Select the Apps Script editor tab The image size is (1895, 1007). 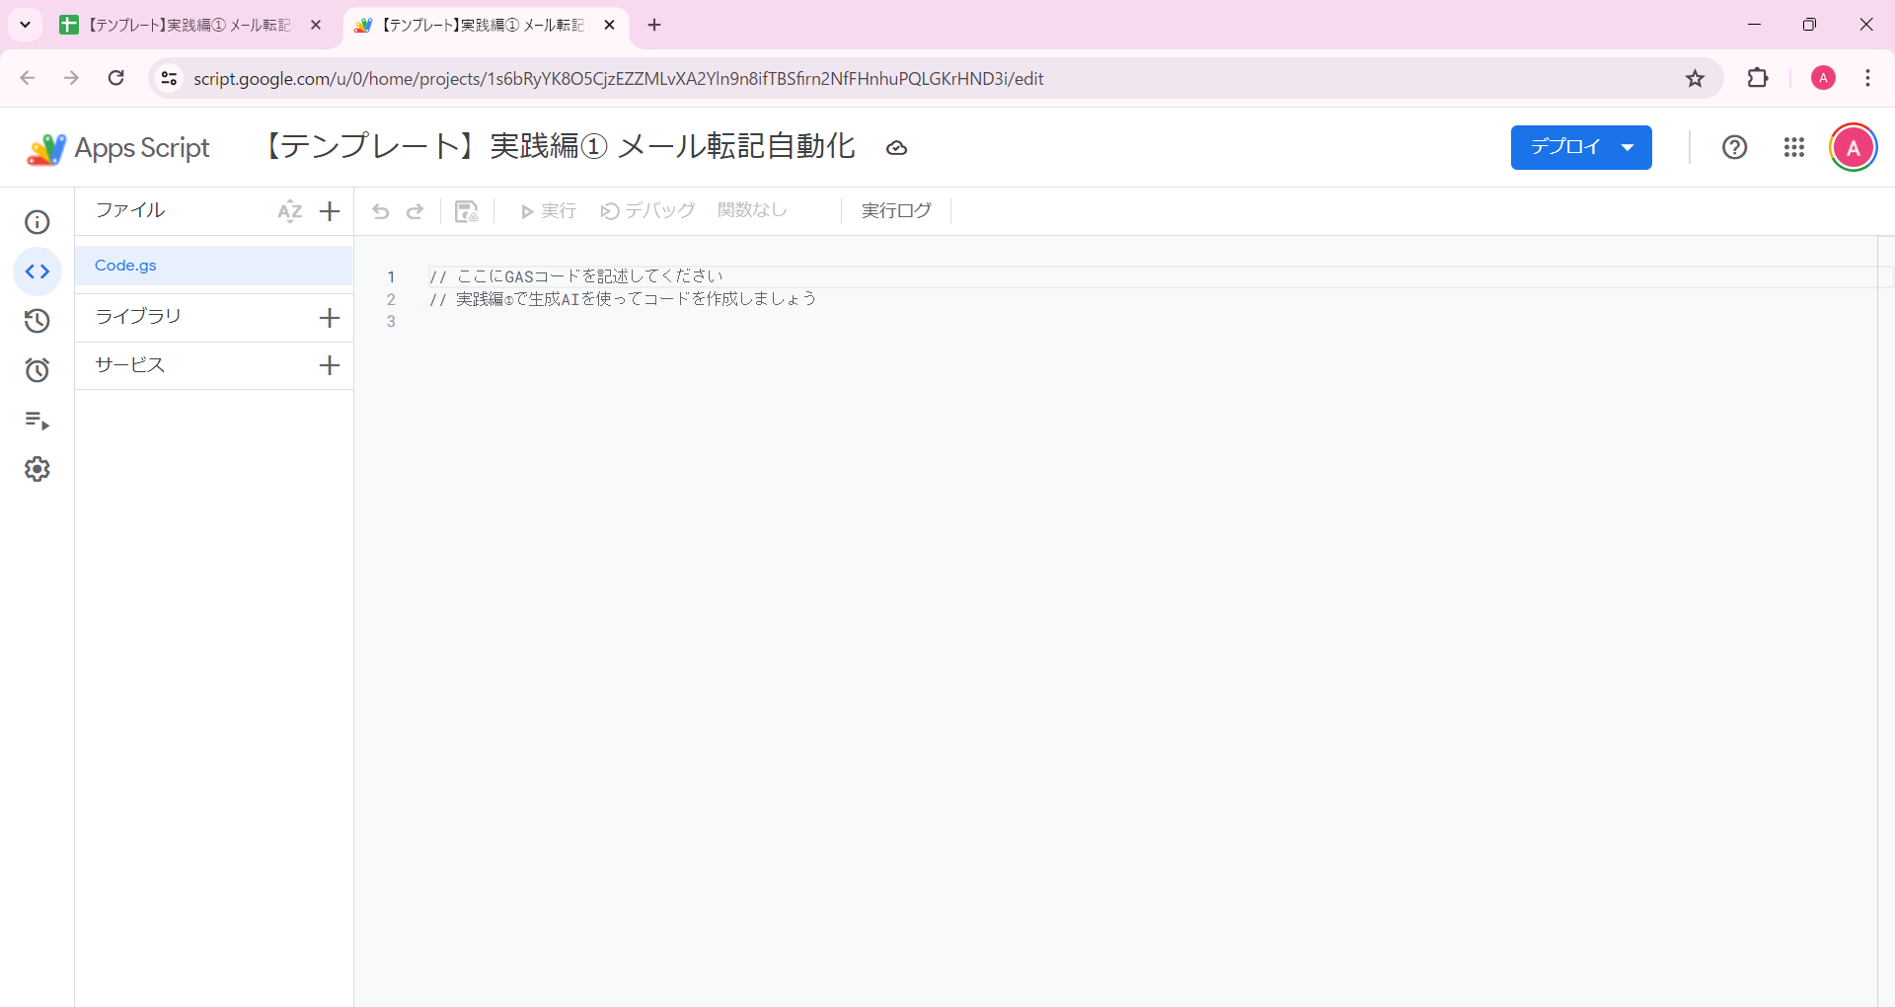click(474, 25)
